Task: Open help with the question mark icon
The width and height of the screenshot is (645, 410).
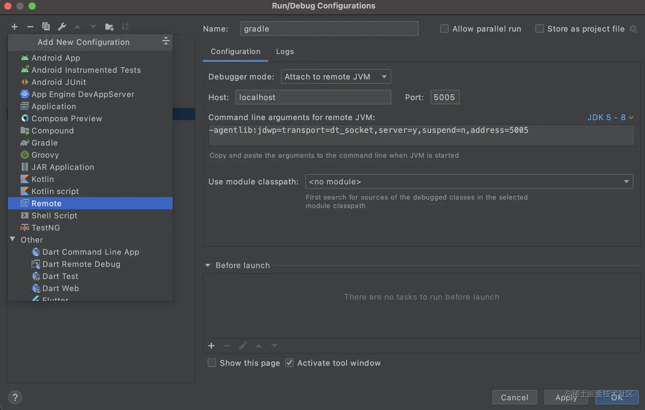Action: click(x=15, y=398)
